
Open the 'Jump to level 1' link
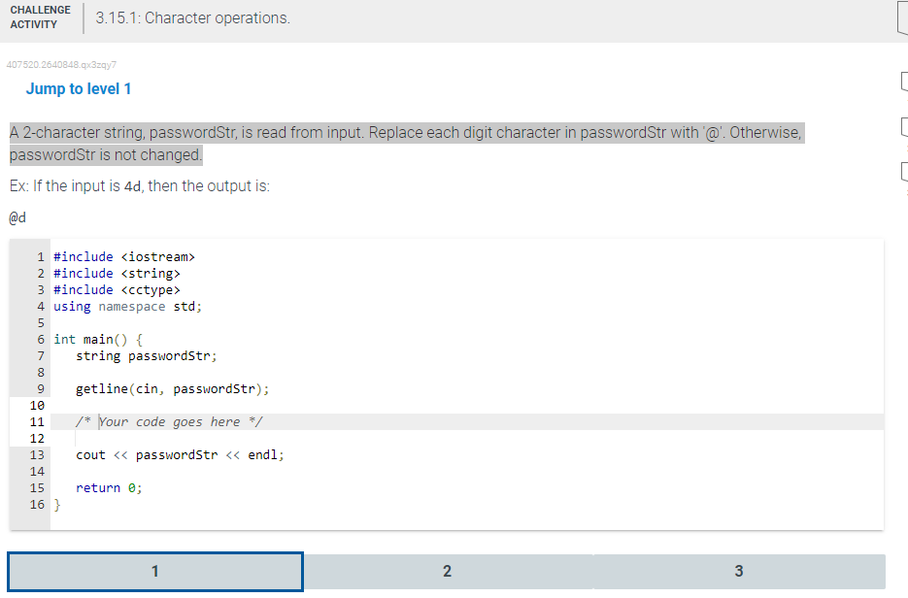[79, 88]
